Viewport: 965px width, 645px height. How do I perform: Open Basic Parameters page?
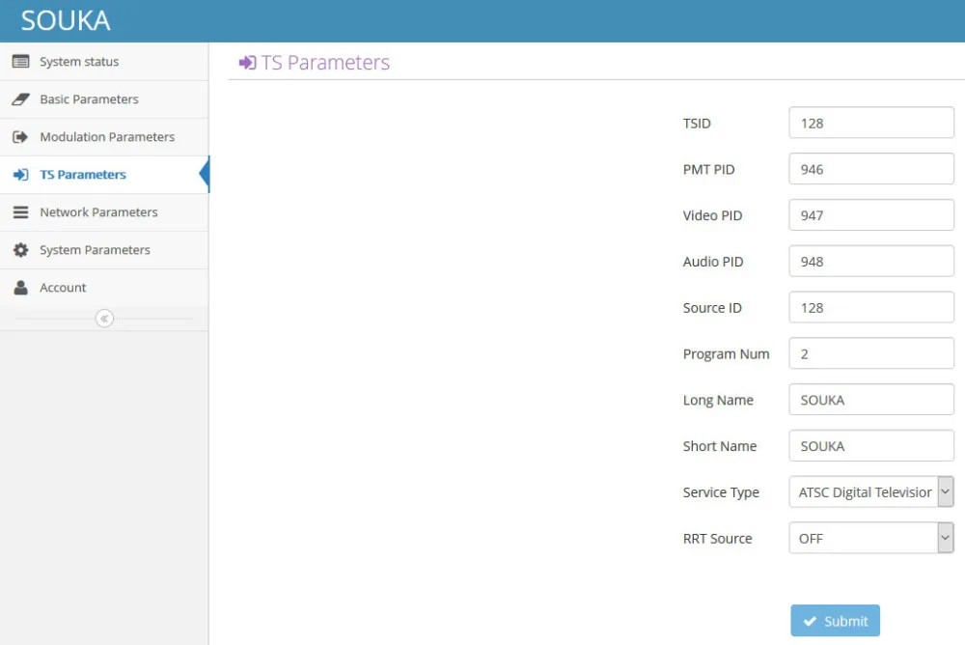pyautogui.click(x=104, y=99)
